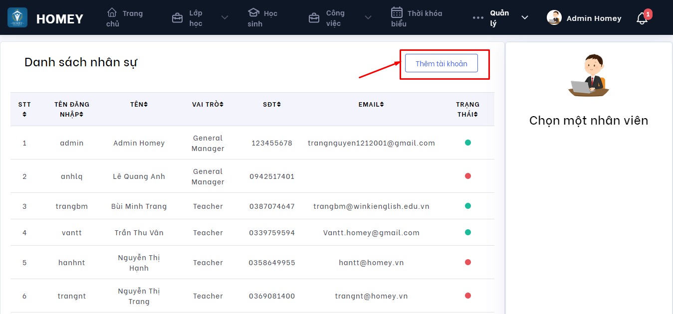Click the Thêm tài khoản button

coord(441,63)
